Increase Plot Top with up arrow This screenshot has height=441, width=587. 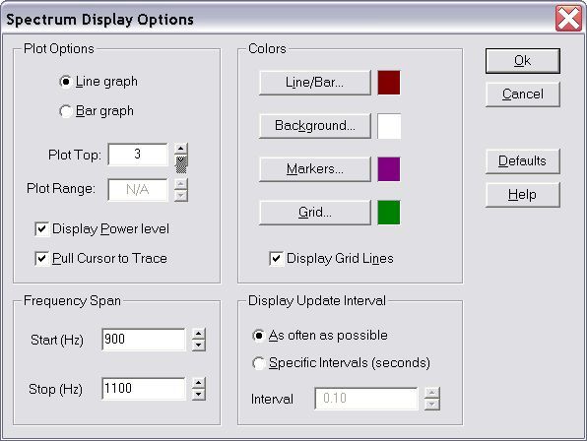coord(181,149)
